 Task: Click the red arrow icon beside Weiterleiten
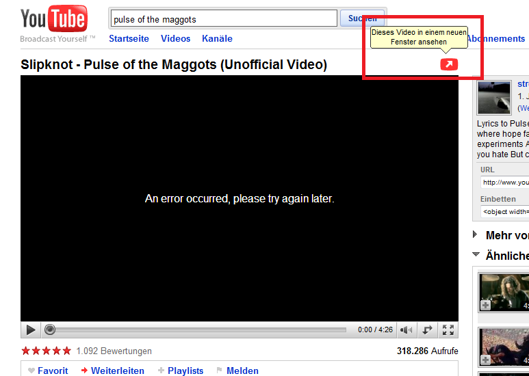click(84, 371)
